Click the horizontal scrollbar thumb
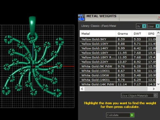Viewport: 160px width, 120px height. pos(116,89)
